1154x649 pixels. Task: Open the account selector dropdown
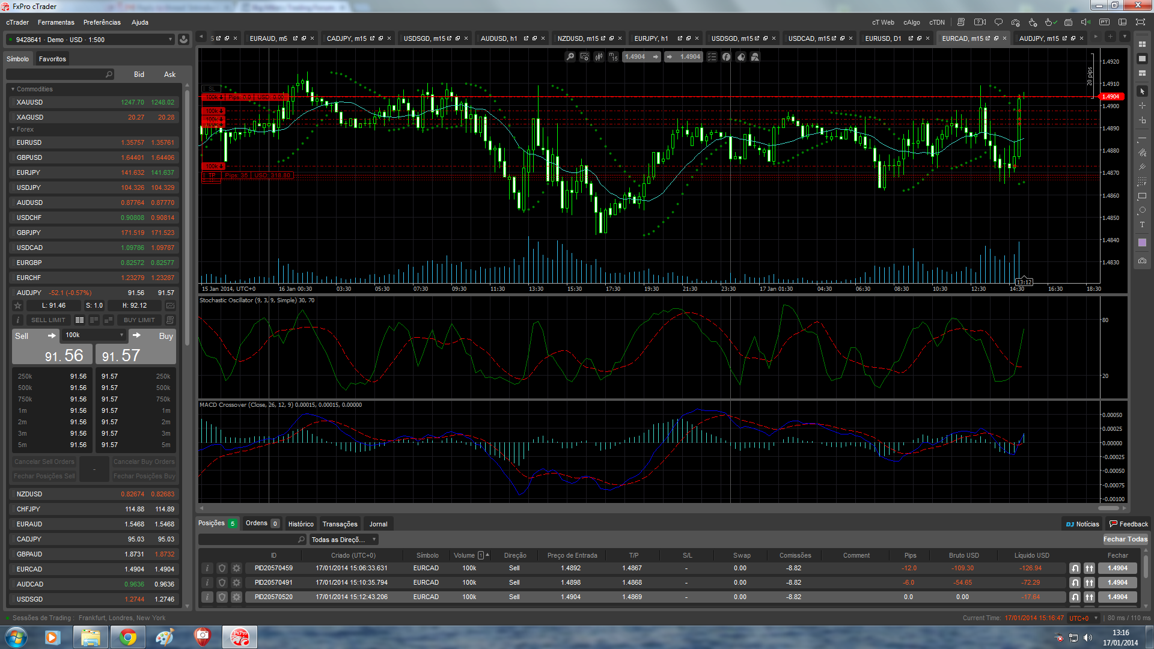(90, 40)
